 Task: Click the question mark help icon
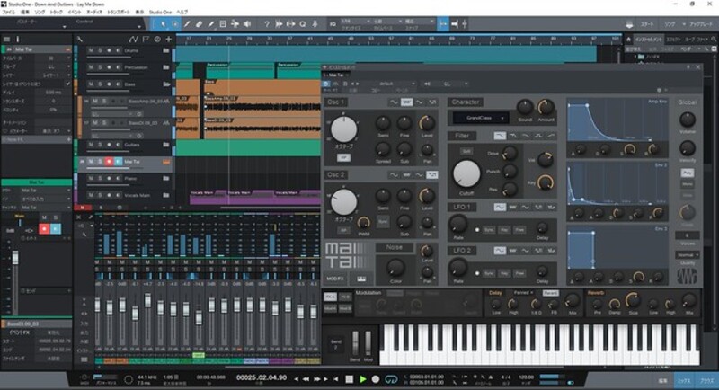pyautogui.click(x=267, y=24)
